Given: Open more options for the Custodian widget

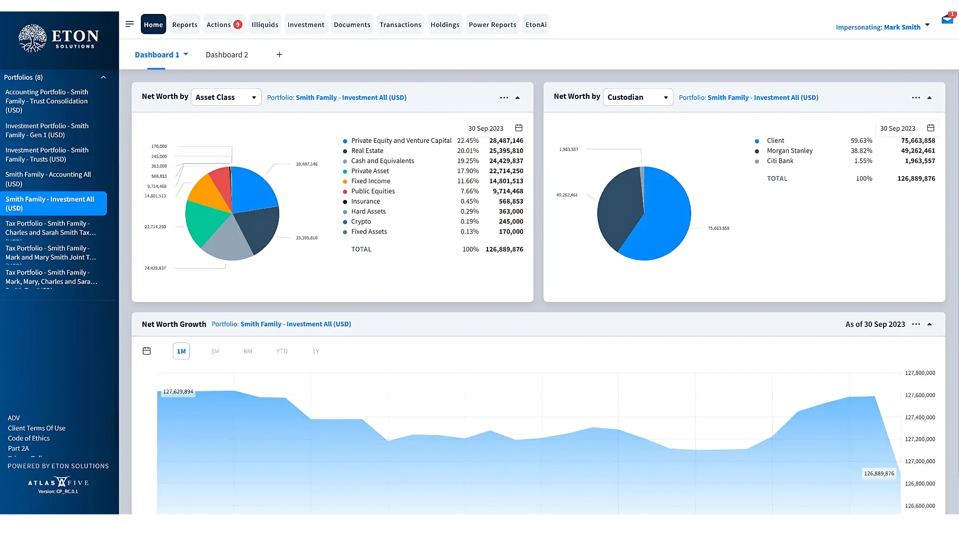Looking at the screenshot, I should tap(916, 98).
